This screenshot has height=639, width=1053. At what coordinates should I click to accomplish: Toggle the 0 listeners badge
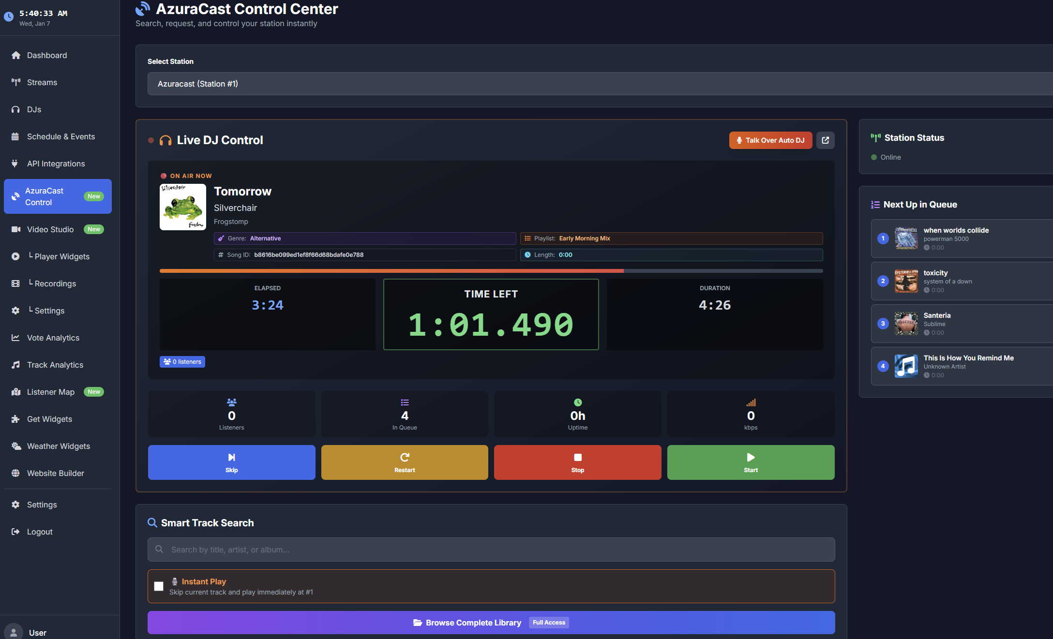coord(182,361)
